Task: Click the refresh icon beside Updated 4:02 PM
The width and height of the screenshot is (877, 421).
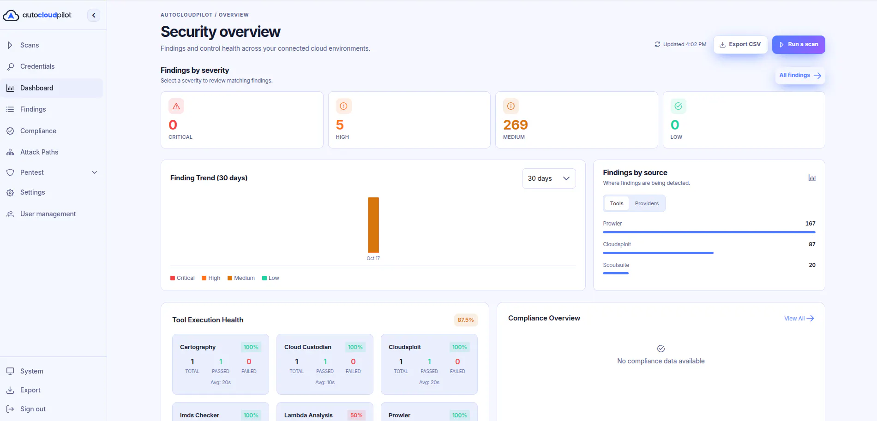Action: pos(657,44)
